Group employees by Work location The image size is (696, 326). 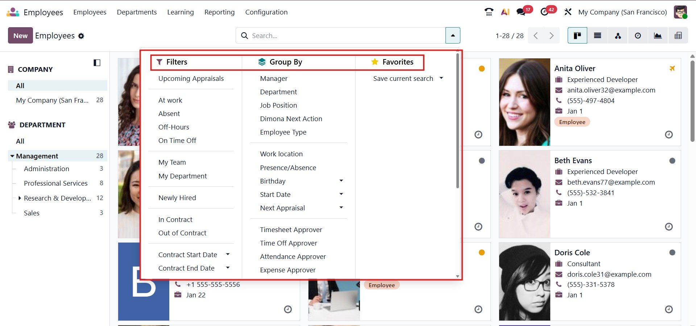[281, 154]
